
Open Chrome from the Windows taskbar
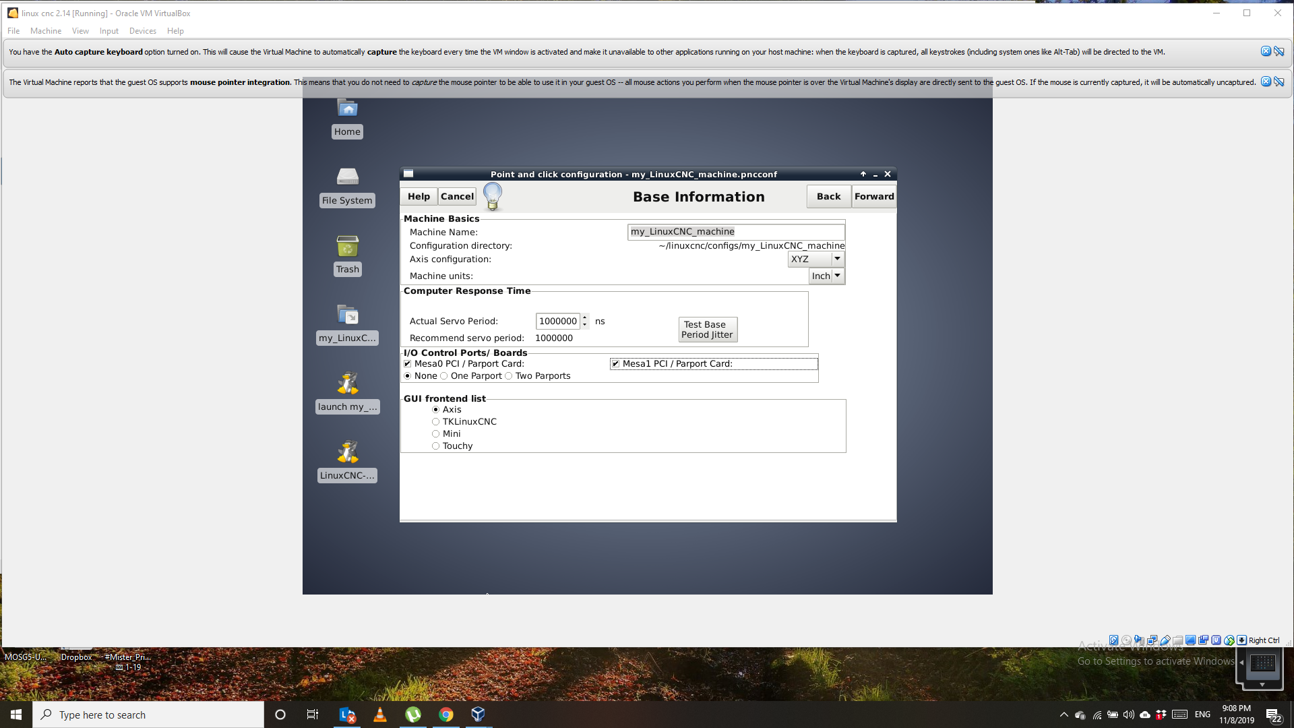pyautogui.click(x=446, y=715)
